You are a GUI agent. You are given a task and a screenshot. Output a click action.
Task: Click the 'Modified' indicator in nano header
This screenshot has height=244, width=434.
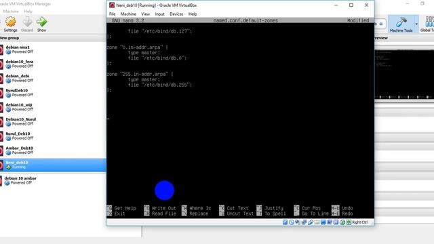pos(358,20)
